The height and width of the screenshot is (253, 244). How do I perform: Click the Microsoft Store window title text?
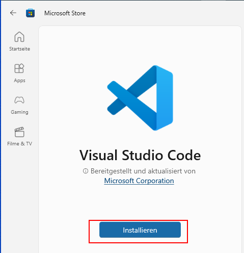pyautogui.click(x=65, y=13)
